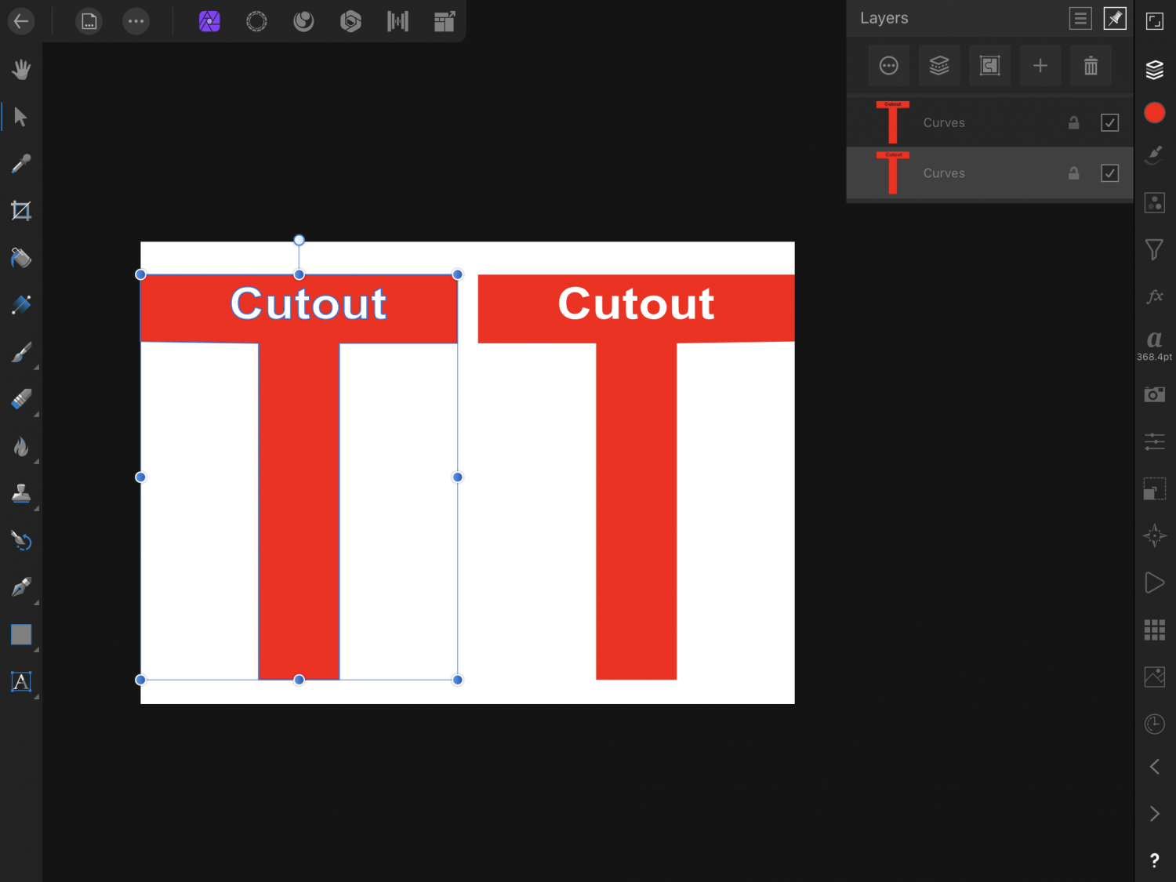The height and width of the screenshot is (882, 1176).
Task: Toggle the lock on first Curves layer
Action: pyautogui.click(x=1074, y=122)
